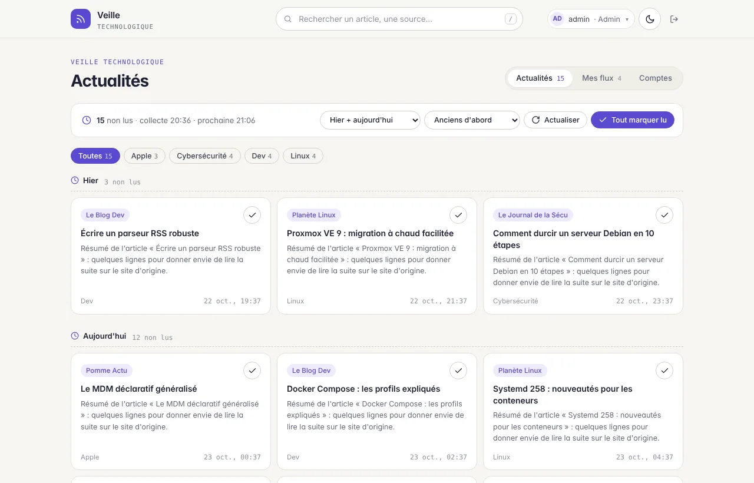This screenshot has height=483, width=754.
Task: Select the Toutes category filter
Action: tap(95, 156)
